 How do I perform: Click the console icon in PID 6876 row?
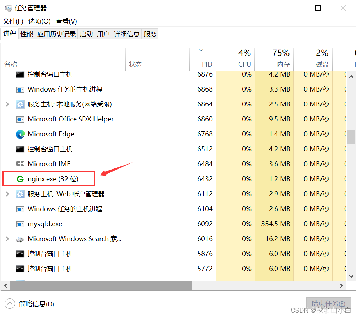20,74
